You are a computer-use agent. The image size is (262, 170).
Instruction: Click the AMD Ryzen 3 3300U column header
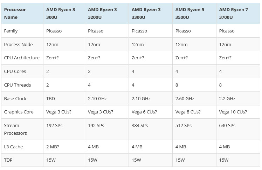[146, 13]
